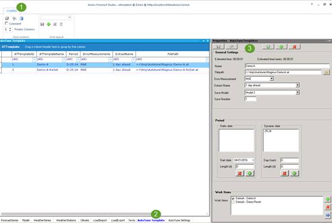Open the WeatherSeries tab
The image size is (332, 223).
point(42,220)
